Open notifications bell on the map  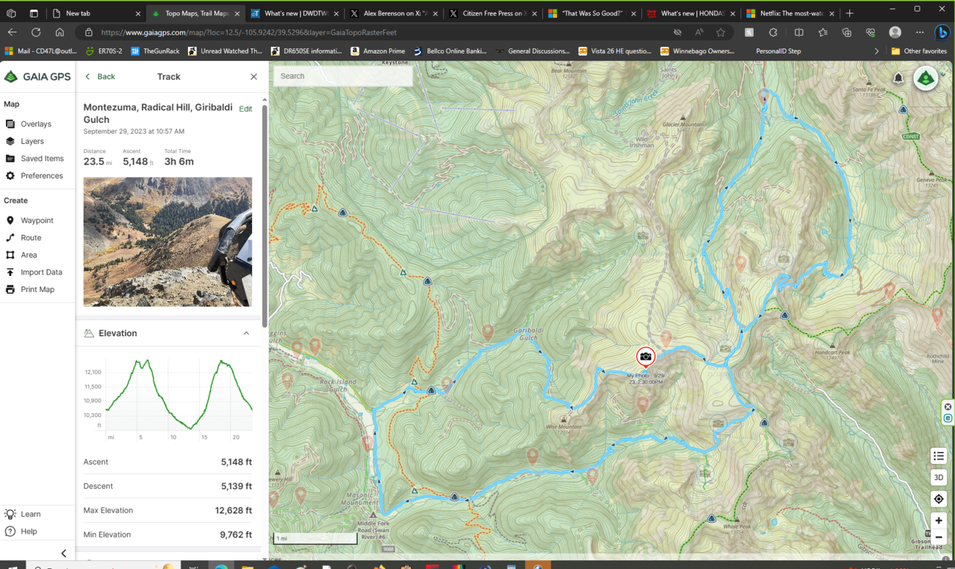click(x=898, y=78)
